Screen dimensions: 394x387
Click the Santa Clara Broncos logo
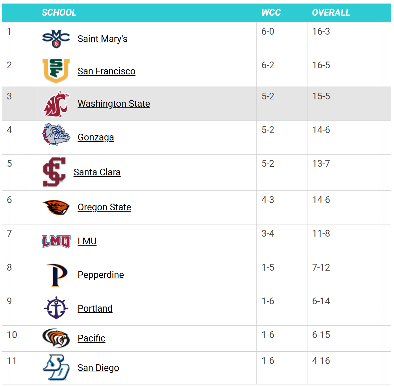[x=54, y=172]
